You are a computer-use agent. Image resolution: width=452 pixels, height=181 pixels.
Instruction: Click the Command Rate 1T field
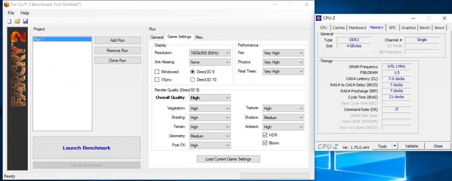tap(396, 109)
